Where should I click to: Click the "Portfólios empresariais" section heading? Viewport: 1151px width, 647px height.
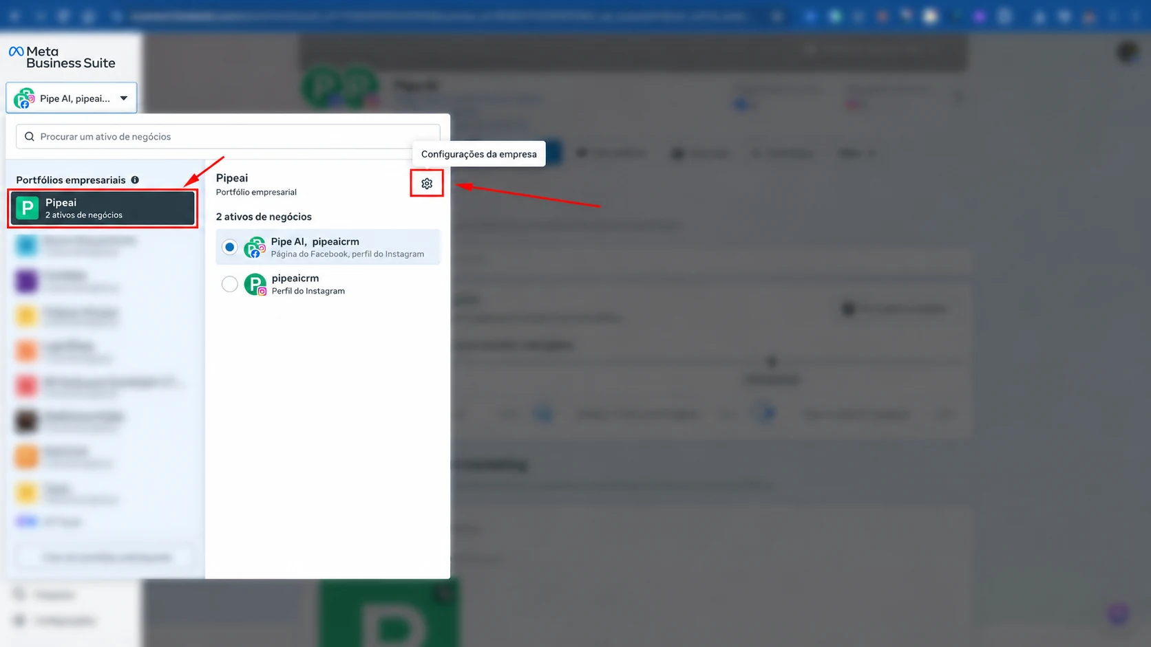coord(71,180)
